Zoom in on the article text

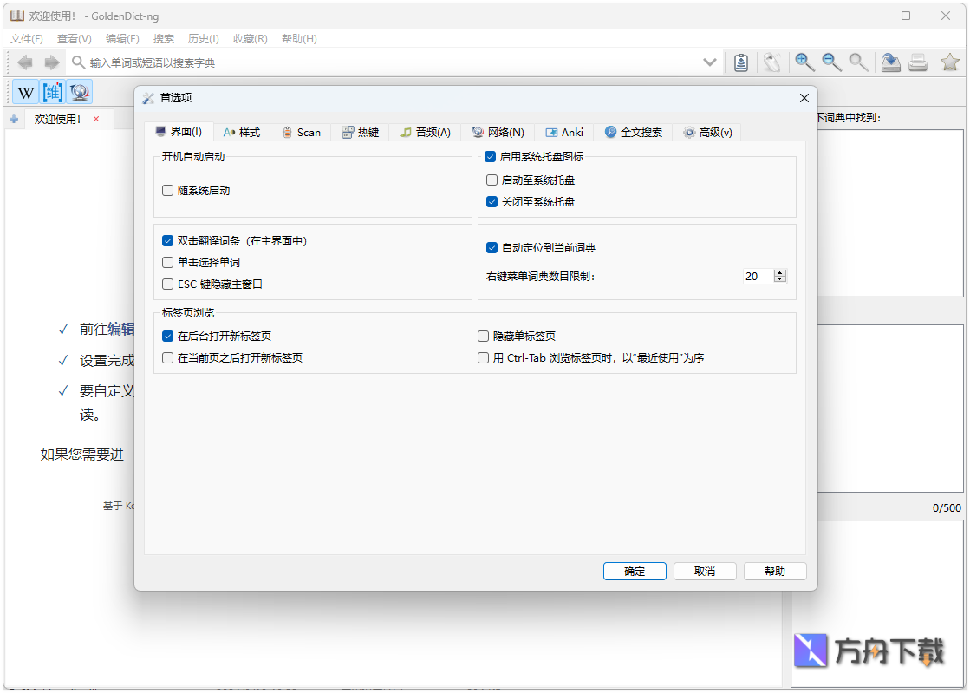pyautogui.click(x=804, y=62)
